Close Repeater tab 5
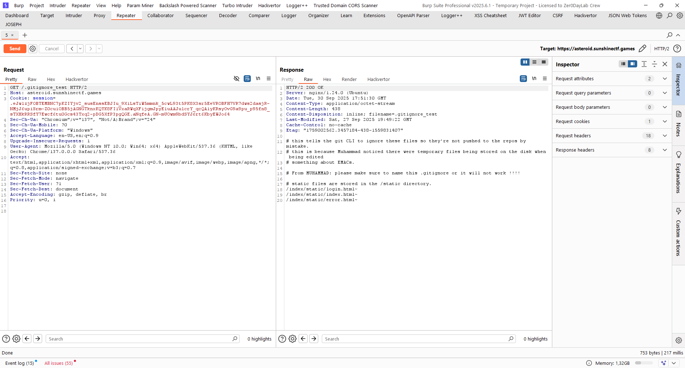The width and height of the screenshot is (685, 368). coord(12,35)
